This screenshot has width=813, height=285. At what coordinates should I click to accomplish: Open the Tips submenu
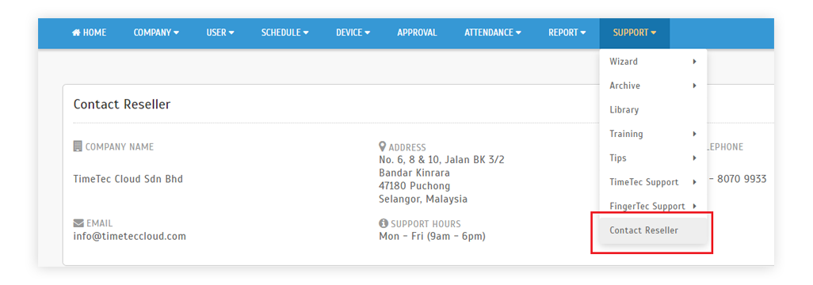pyautogui.click(x=653, y=158)
